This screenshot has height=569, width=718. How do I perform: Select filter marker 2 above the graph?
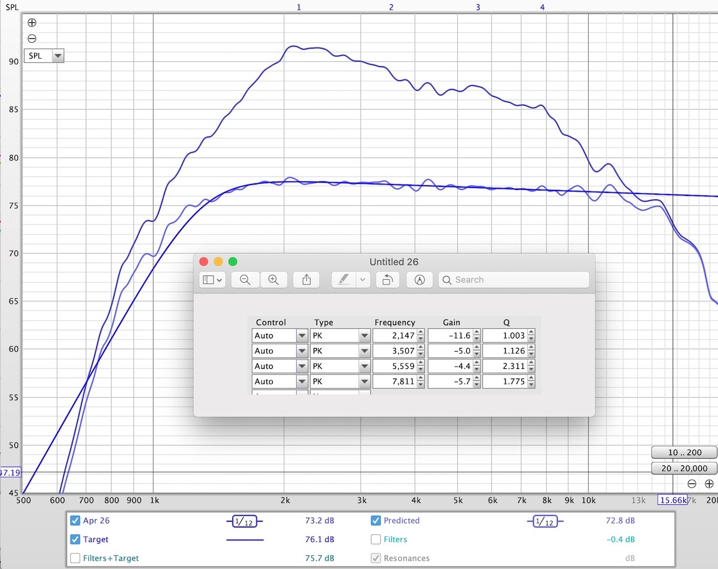click(391, 7)
